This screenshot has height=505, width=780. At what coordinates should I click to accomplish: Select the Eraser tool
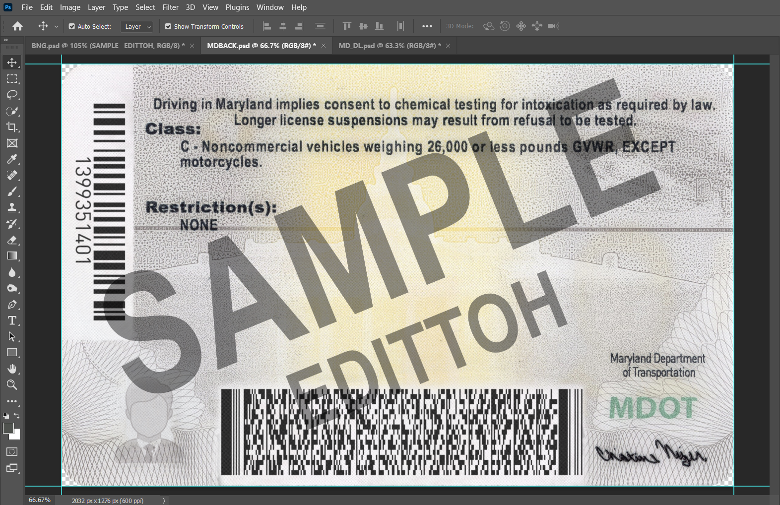coord(12,240)
